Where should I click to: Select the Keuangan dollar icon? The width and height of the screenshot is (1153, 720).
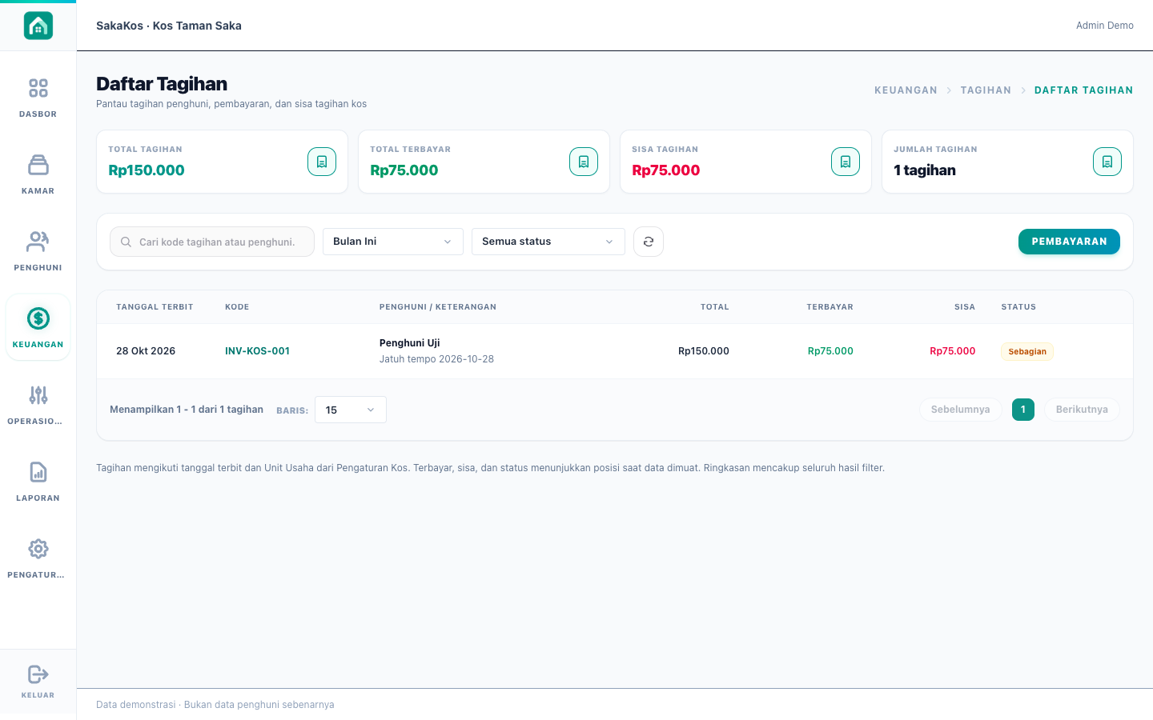coord(38,318)
